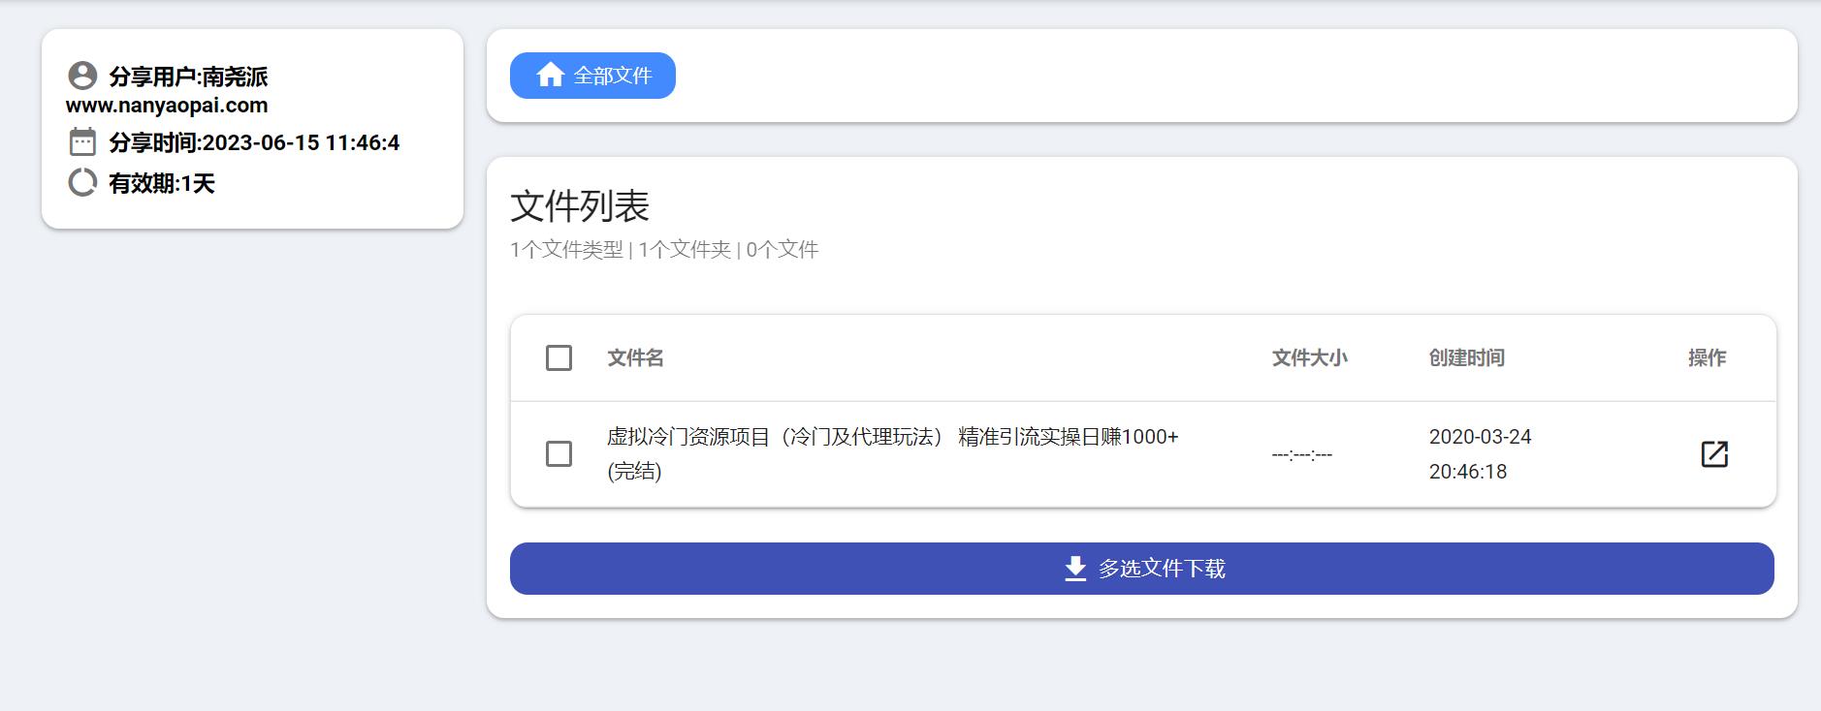Click the 文件名 column header

pyautogui.click(x=635, y=358)
